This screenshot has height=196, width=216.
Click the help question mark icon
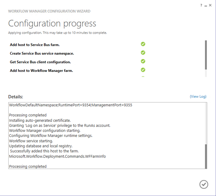coord(201,5)
